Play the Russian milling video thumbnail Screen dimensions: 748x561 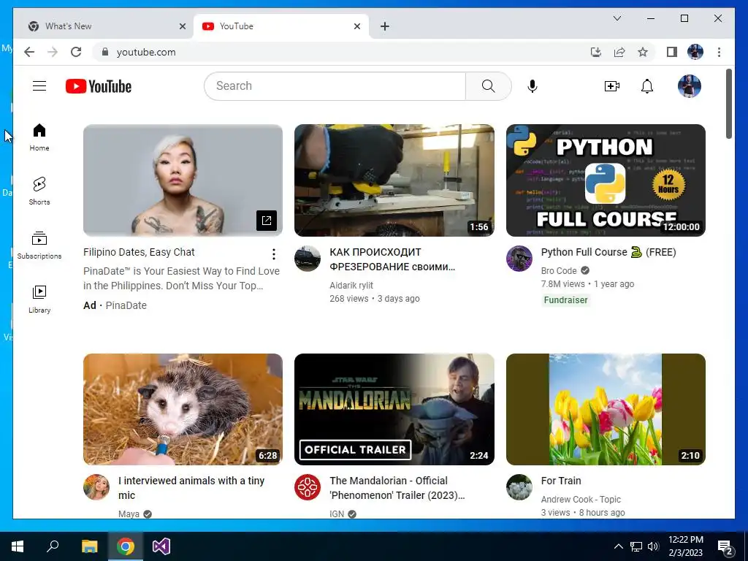pyautogui.click(x=394, y=180)
